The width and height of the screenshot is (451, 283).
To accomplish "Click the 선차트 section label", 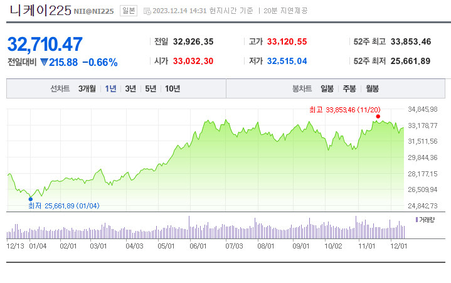I will click(x=60, y=88).
